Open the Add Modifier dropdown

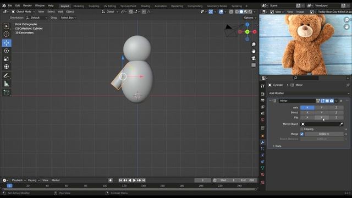(309, 94)
